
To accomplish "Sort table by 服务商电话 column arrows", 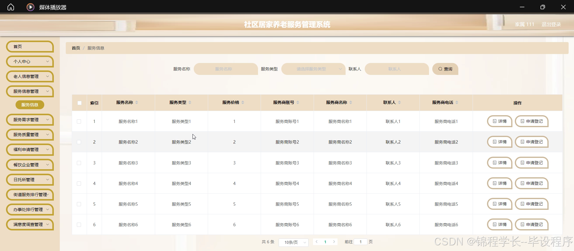I will point(457,102).
